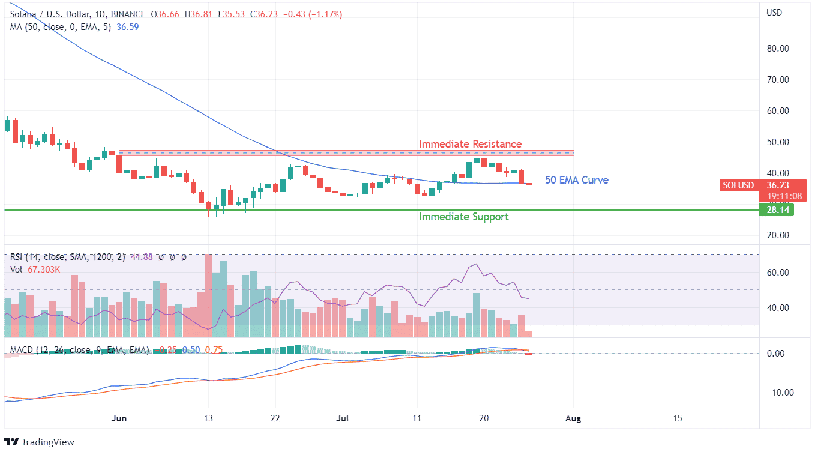Click the -0.43 (-1.17%) change value
This screenshot has width=818, height=455.
click(x=311, y=14)
